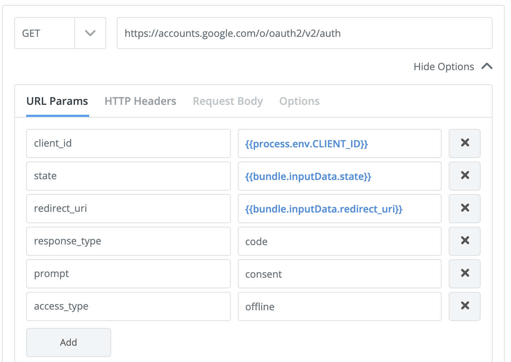
Task: Select the URL Params tab
Action: 57,101
